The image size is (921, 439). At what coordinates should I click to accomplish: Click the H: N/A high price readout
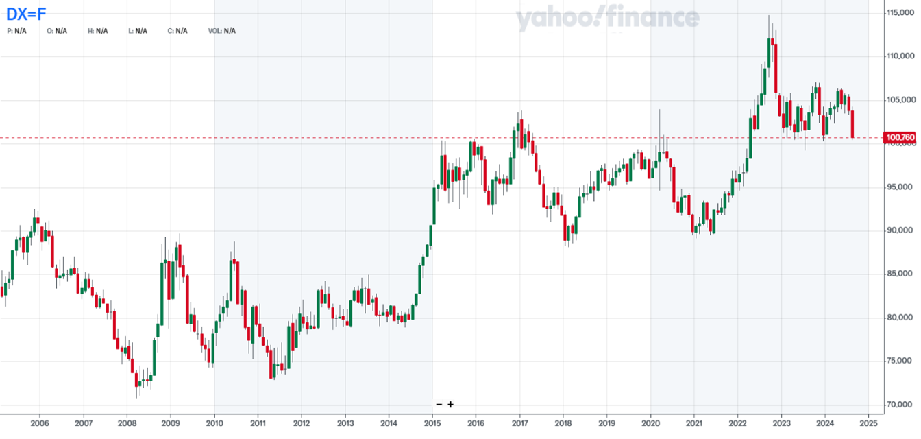[98, 31]
